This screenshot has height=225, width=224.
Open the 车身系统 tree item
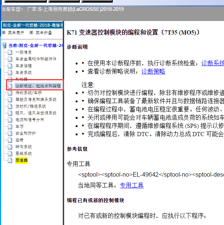24,72
